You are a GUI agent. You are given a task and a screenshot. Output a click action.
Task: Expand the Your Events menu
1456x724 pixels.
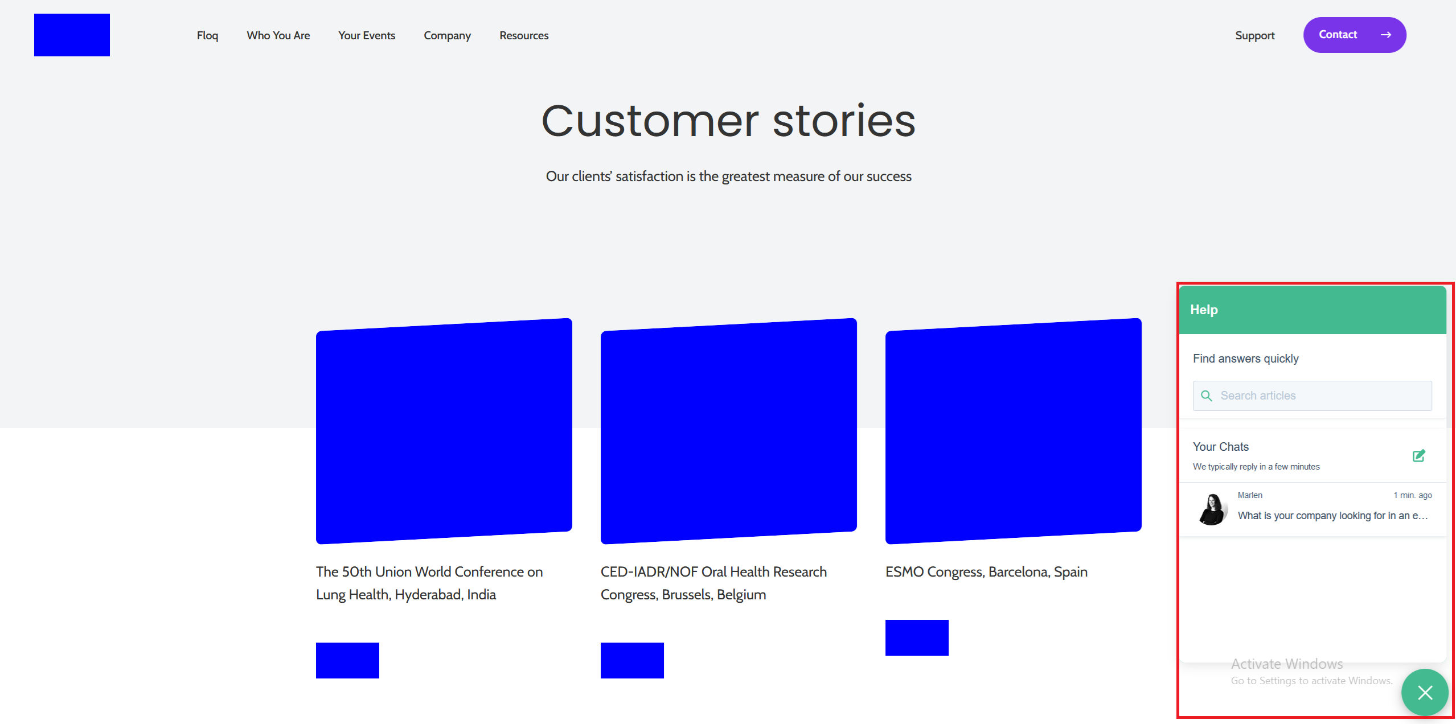[366, 35]
